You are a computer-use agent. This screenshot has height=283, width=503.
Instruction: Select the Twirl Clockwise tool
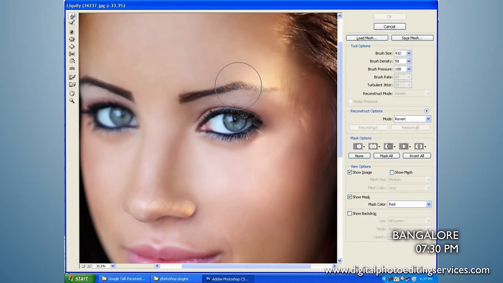[x=72, y=32]
